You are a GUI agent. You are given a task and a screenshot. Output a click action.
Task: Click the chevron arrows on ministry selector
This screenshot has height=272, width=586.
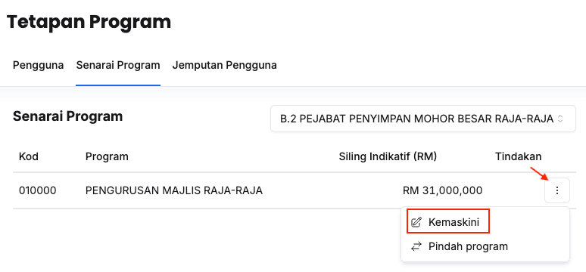pos(560,119)
